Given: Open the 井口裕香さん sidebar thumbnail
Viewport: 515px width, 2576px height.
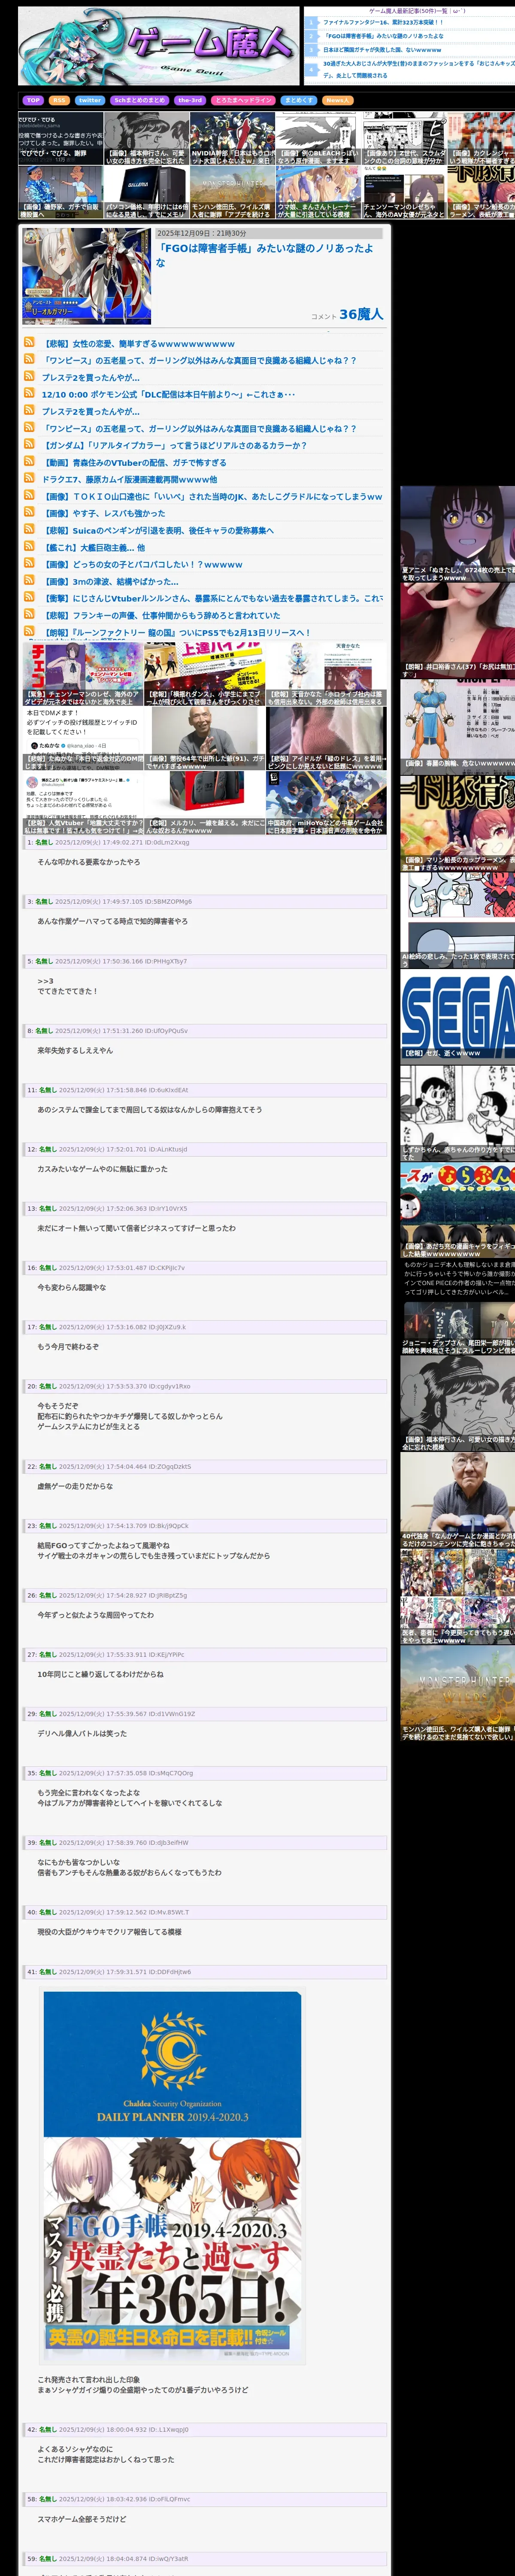Looking at the screenshot, I should (x=458, y=630).
